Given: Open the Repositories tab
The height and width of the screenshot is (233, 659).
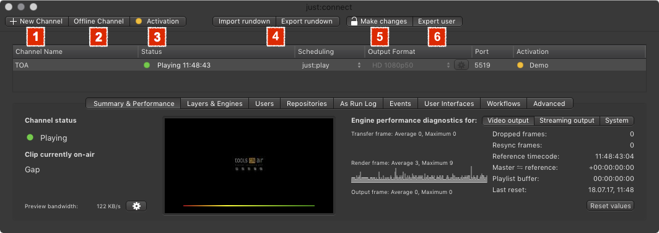Looking at the screenshot, I should pos(307,103).
